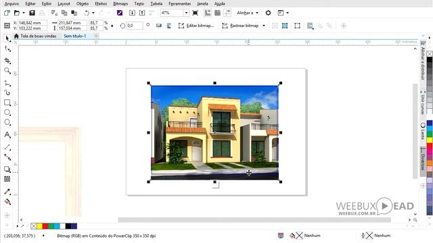Viewport: 433px width, 243px height.
Task: Pick yellow swatch in document palette
Action: [39, 226]
